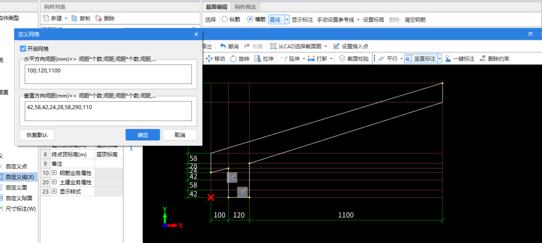
Task: Switch to the 构件做法 tab
Action: coord(245,7)
